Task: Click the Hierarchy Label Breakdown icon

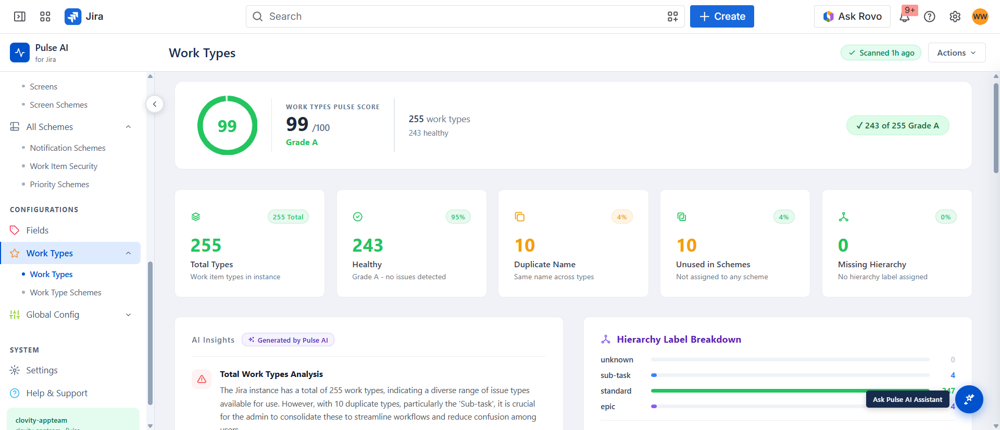Action: pos(606,340)
